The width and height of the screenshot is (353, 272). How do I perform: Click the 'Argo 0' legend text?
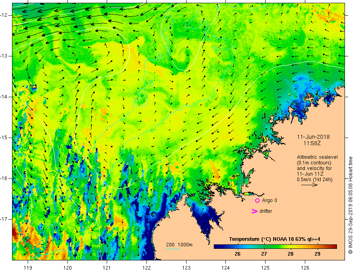click(270, 200)
